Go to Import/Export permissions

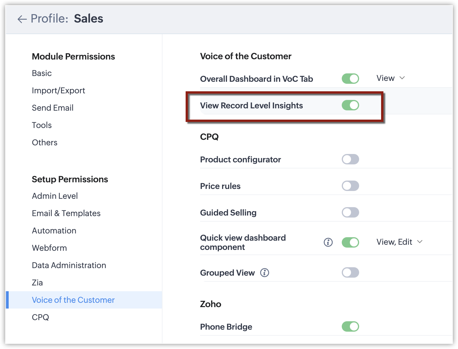pos(58,91)
